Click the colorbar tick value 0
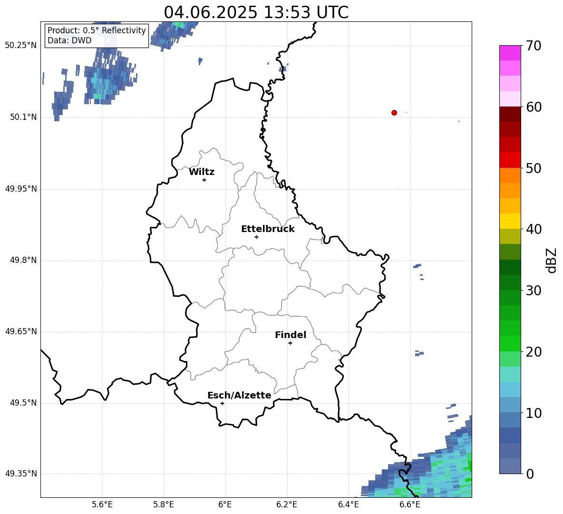Viewport: 563px width, 514px height. pyautogui.click(x=530, y=474)
